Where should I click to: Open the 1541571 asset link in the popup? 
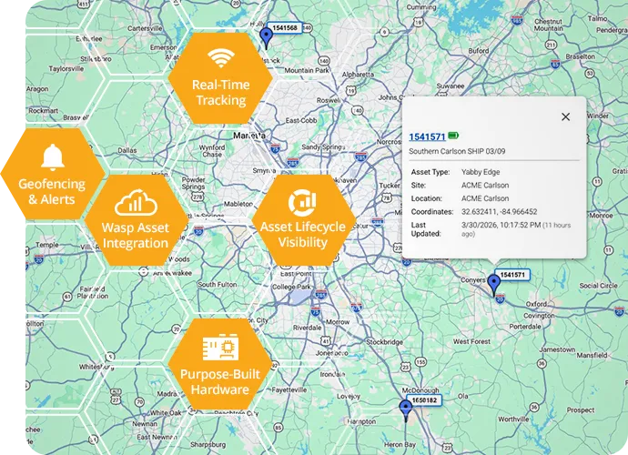click(x=427, y=136)
